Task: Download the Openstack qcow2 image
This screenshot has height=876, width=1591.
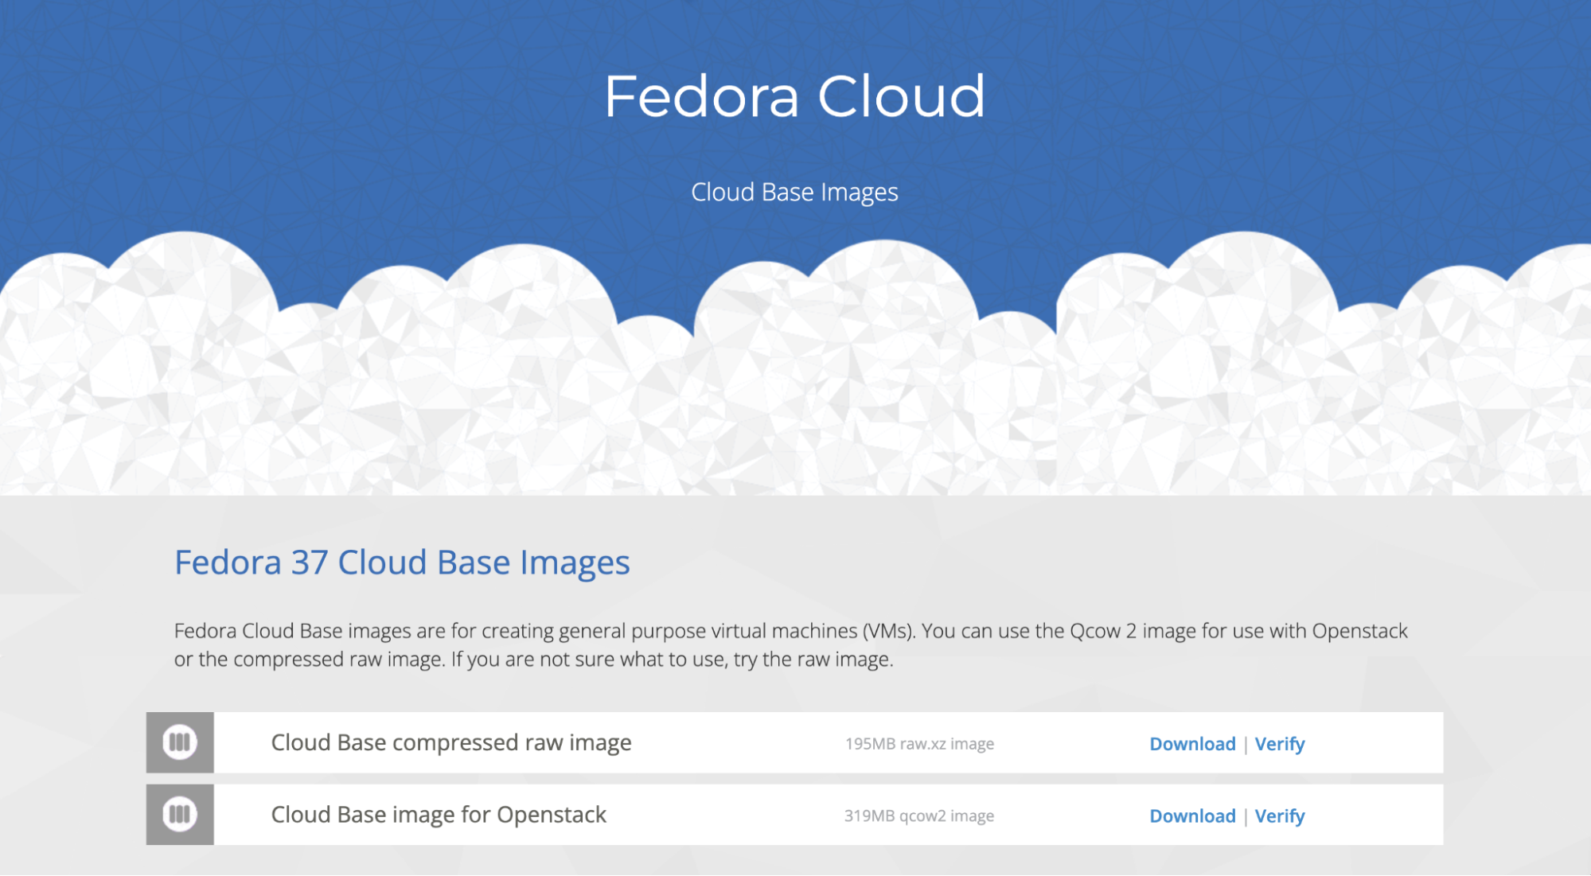Action: pyautogui.click(x=1191, y=816)
